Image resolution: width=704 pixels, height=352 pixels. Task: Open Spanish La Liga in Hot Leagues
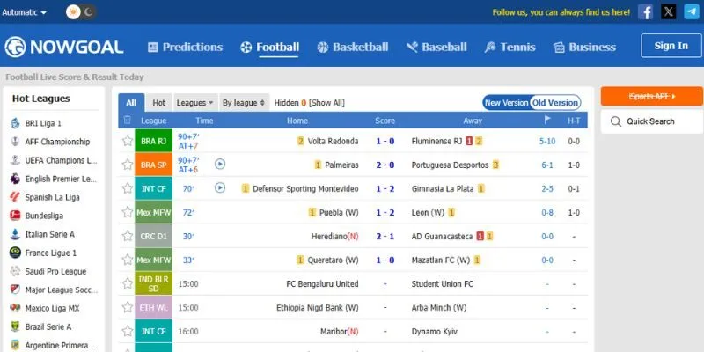click(x=55, y=197)
